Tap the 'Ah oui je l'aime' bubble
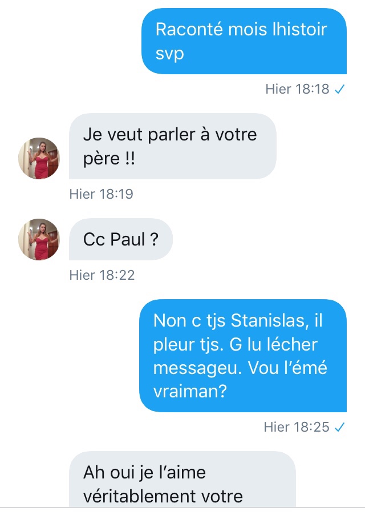This screenshot has height=515, width=365. [182, 479]
